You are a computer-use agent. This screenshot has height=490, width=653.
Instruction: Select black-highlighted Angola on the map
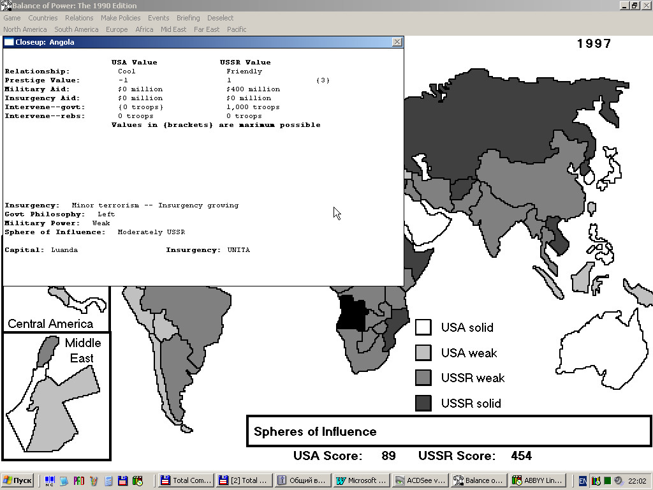coord(350,313)
